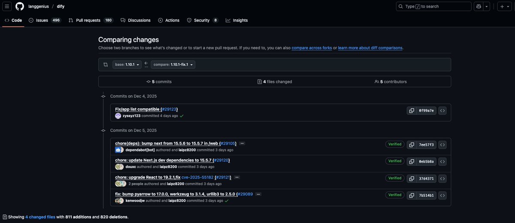The image size is (515, 223).
Task: Copy full SHA for 7ee57f3
Action: (412, 145)
